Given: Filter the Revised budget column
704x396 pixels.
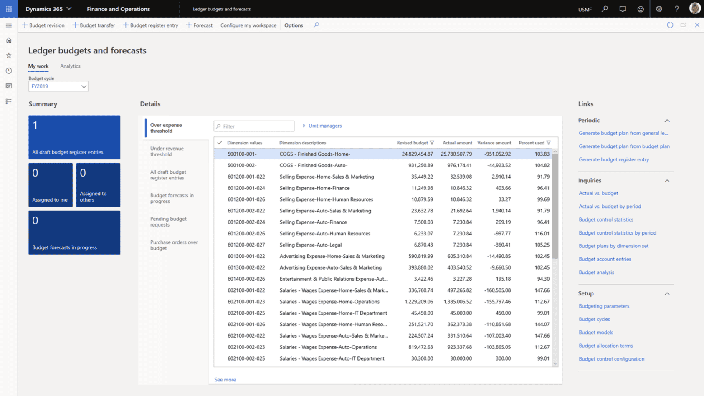Looking at the screenshot, I should pos(432,143).
